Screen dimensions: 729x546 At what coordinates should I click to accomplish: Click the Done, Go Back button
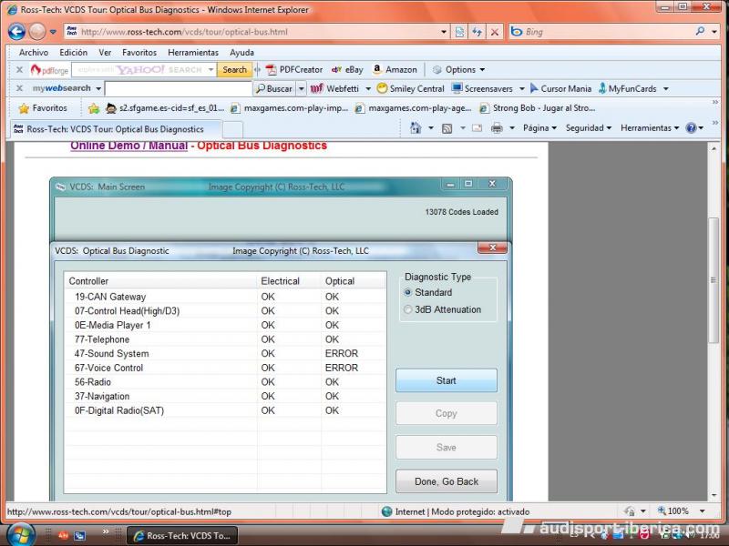(446, 481)
